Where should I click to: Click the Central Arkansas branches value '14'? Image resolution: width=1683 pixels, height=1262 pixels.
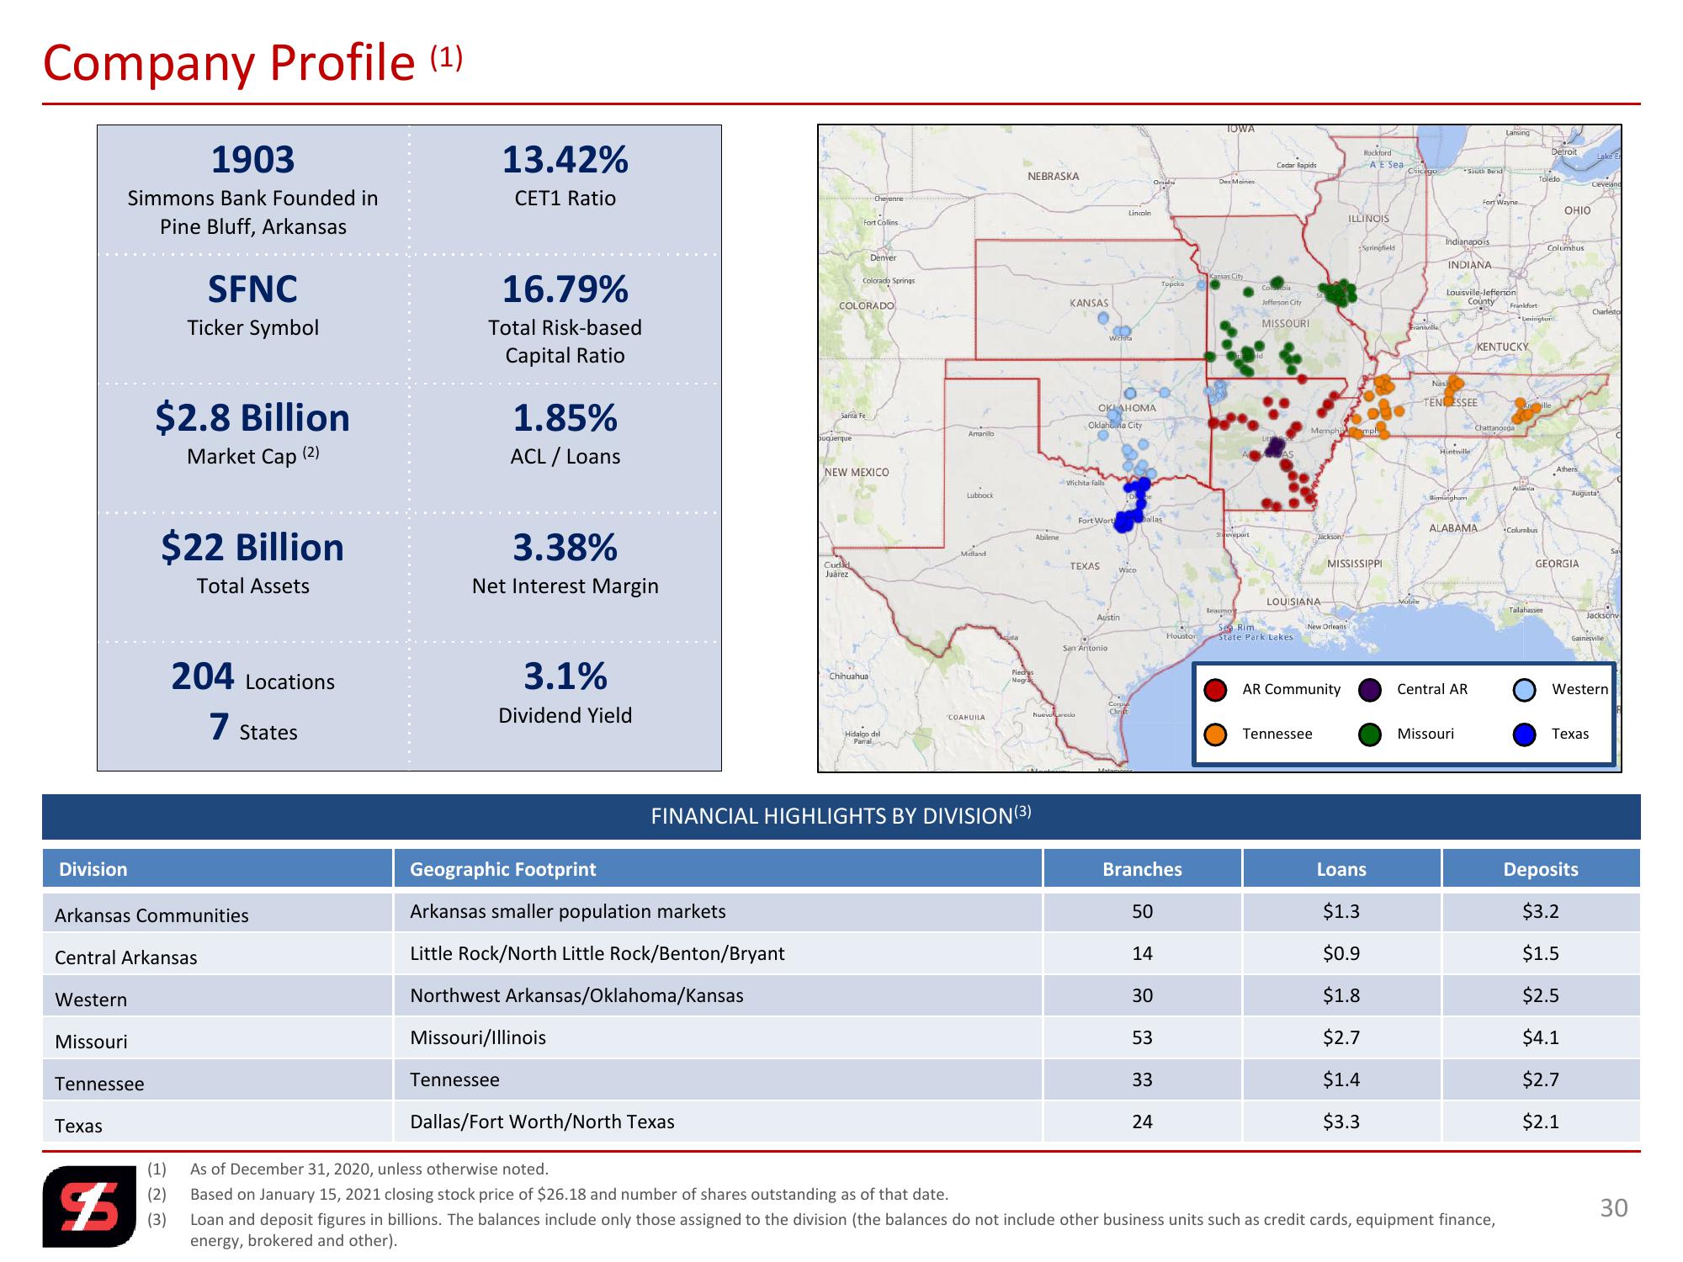click(1142, 954)
